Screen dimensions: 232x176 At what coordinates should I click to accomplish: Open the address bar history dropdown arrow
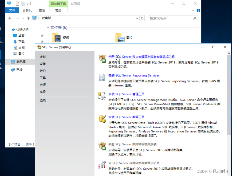coord(136,18)
